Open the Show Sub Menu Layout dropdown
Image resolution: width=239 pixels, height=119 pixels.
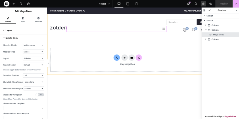pyautogui.click(x=34, y=89)
